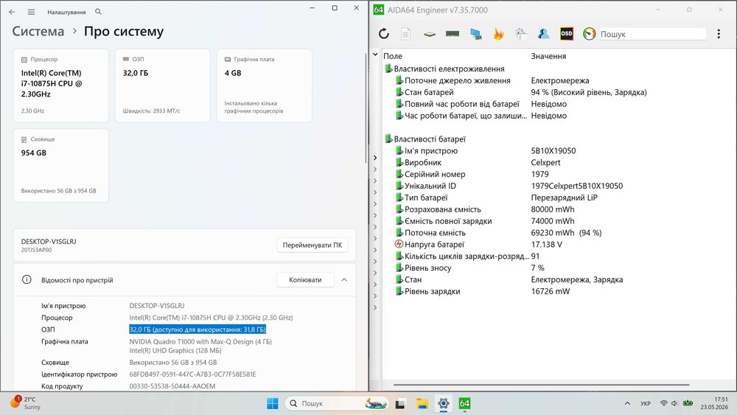Select the Серійний номер row
Image resolution: width=737 pixels, height=415 pixels.
coord(472,175)
